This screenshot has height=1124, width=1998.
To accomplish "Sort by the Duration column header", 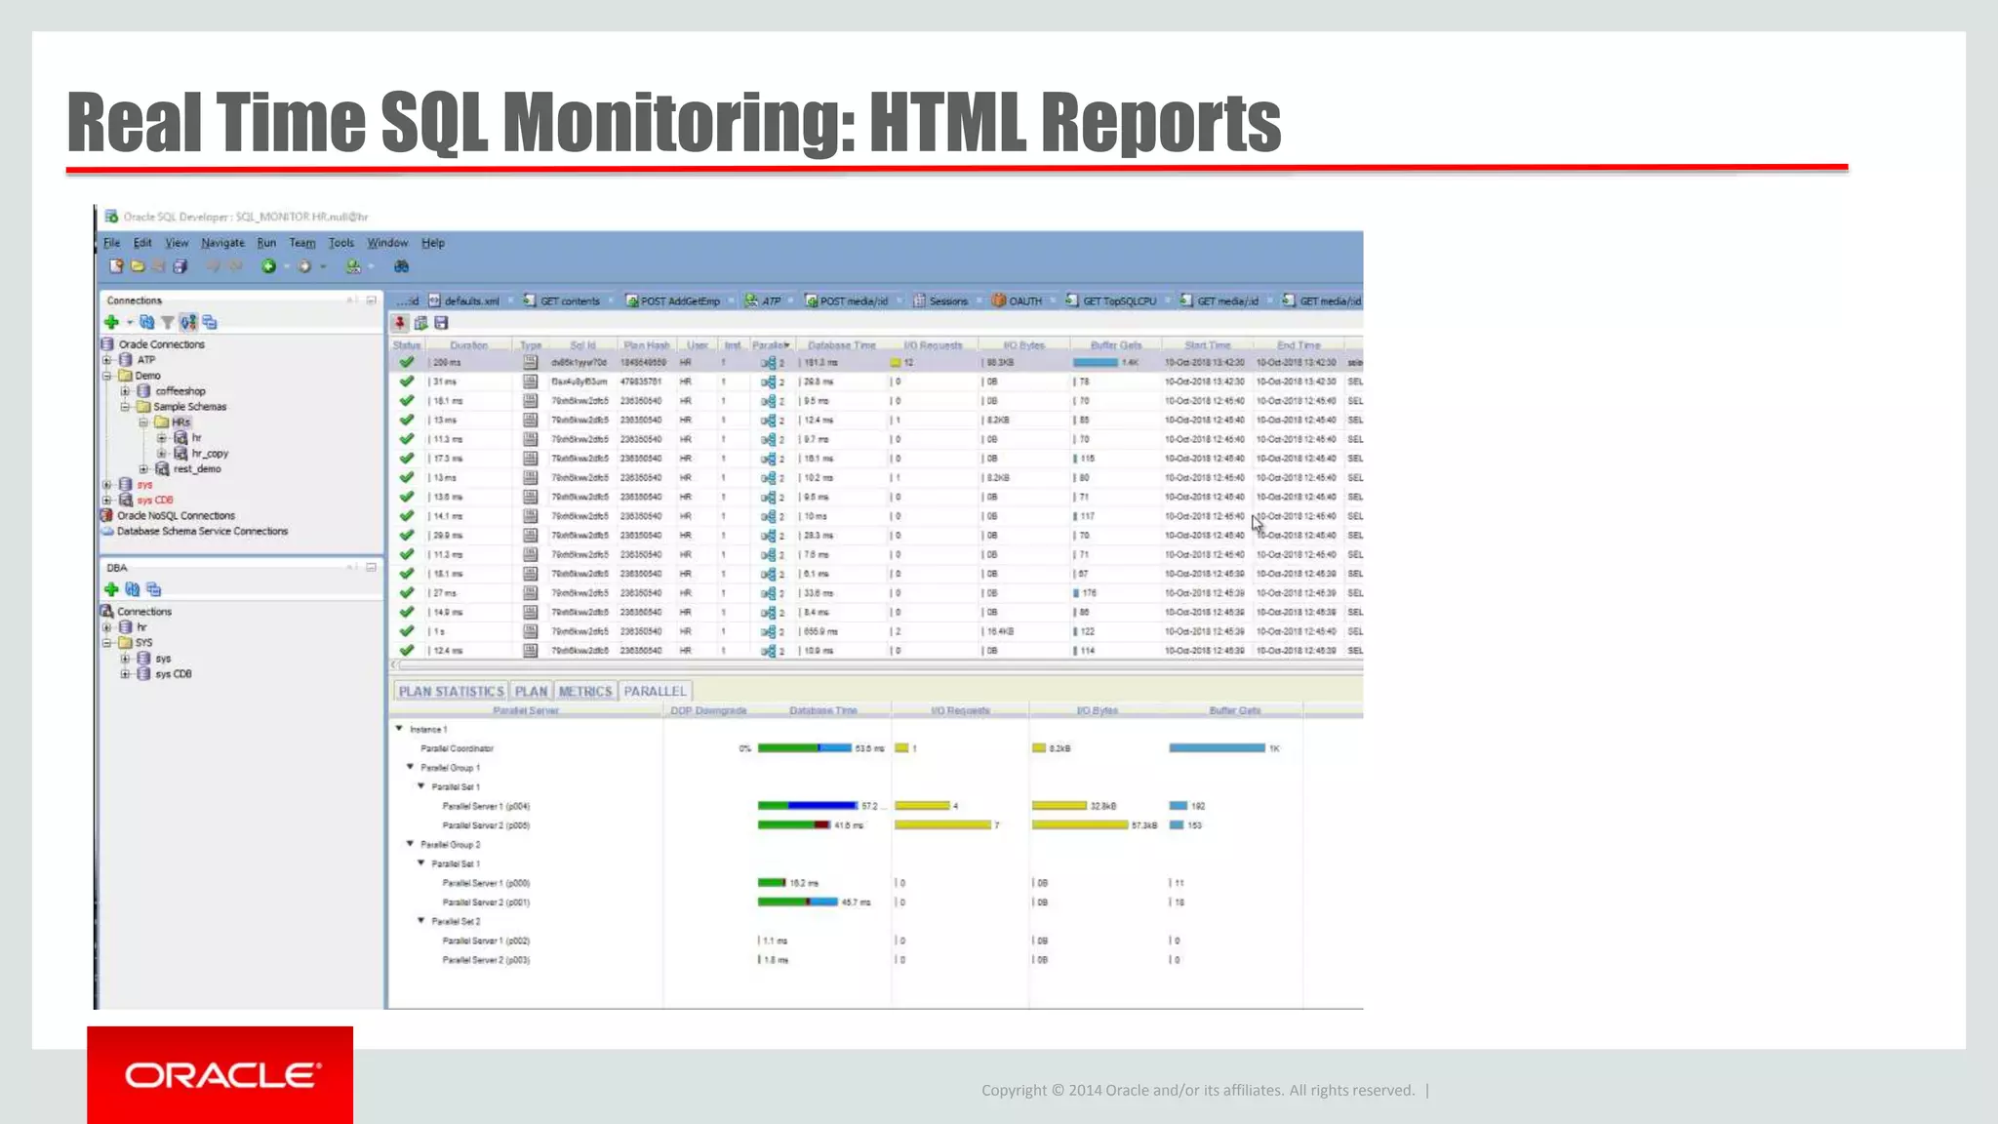I will click(469, 345).
